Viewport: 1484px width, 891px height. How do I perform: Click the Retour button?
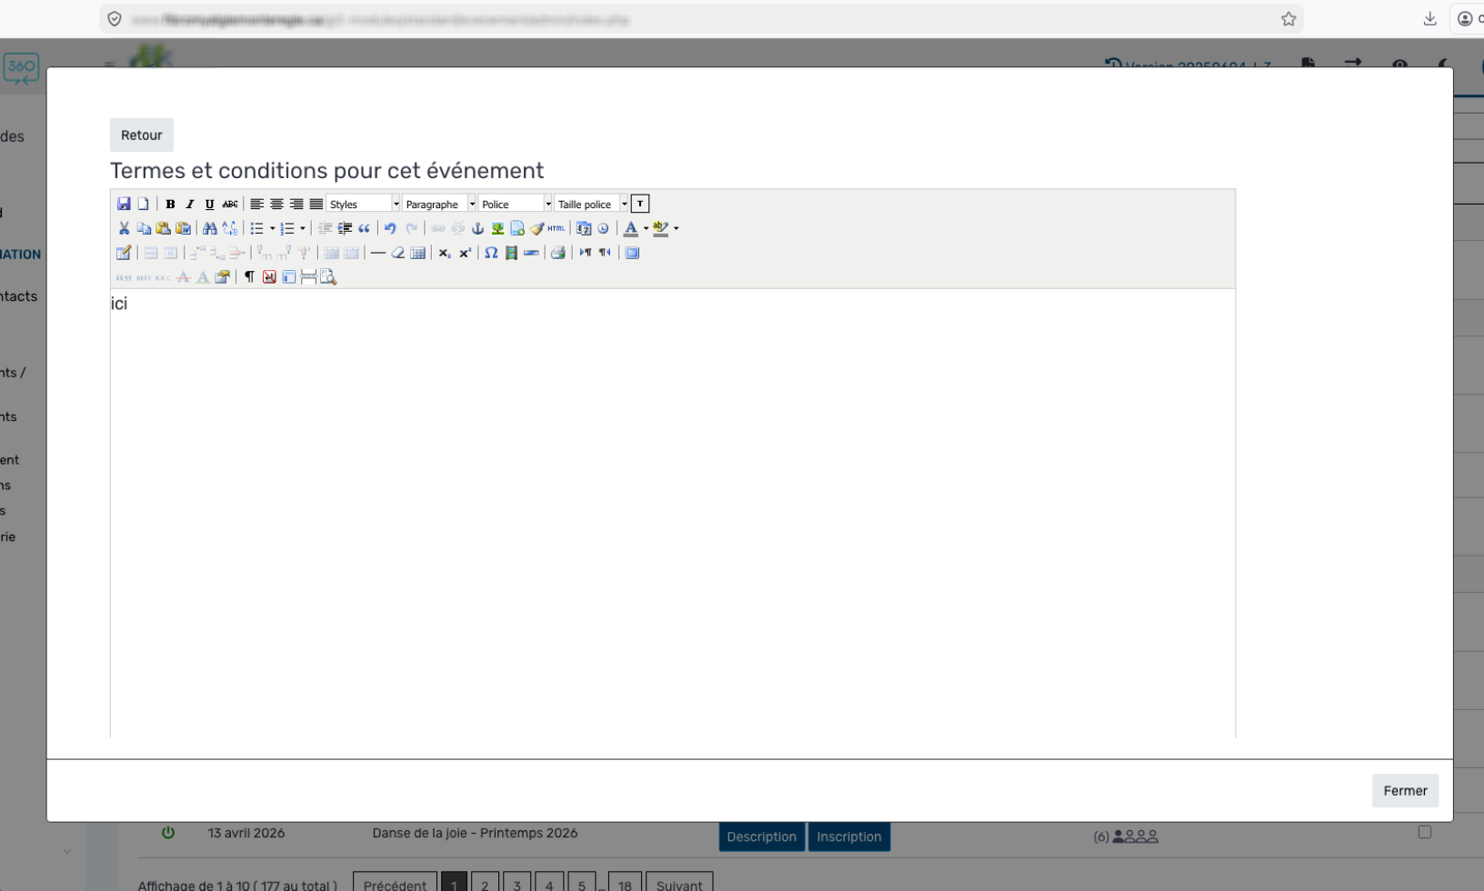[142, 135]
